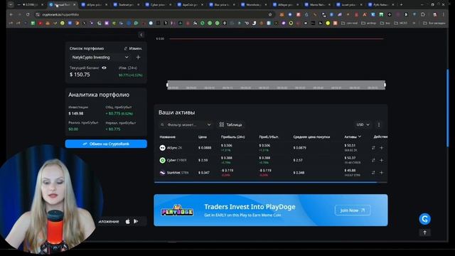Image resolution: width=455 pixels, height=256 pixels.
Task: Switch to the ApeCoin price browser tab
Action: point(191,5)
